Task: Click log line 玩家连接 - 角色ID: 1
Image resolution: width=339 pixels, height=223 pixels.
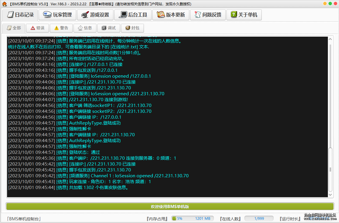Action: click(80, 181)
